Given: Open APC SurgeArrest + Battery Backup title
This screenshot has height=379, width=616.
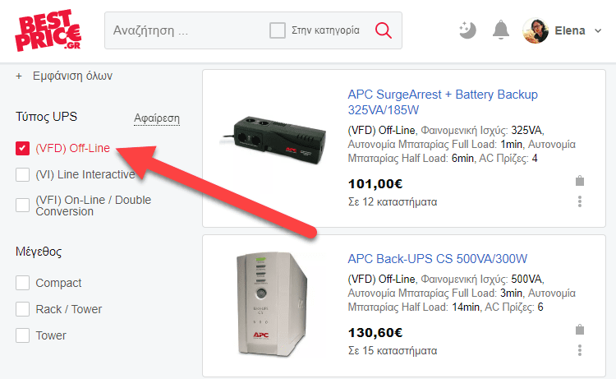Looking at the screenshot, I should 443,102.
